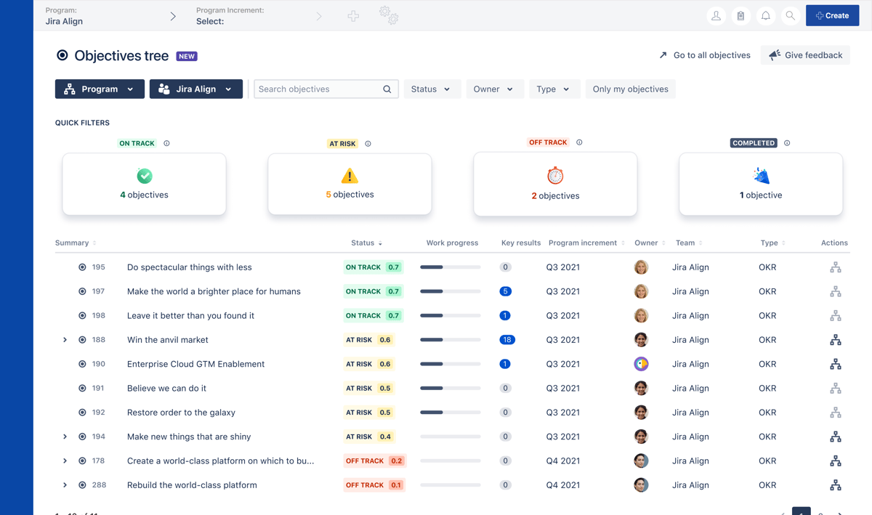Open hierarchy action for objective 188
The image size is (872, 515).
pyautogui.click(x=836, y=340)
